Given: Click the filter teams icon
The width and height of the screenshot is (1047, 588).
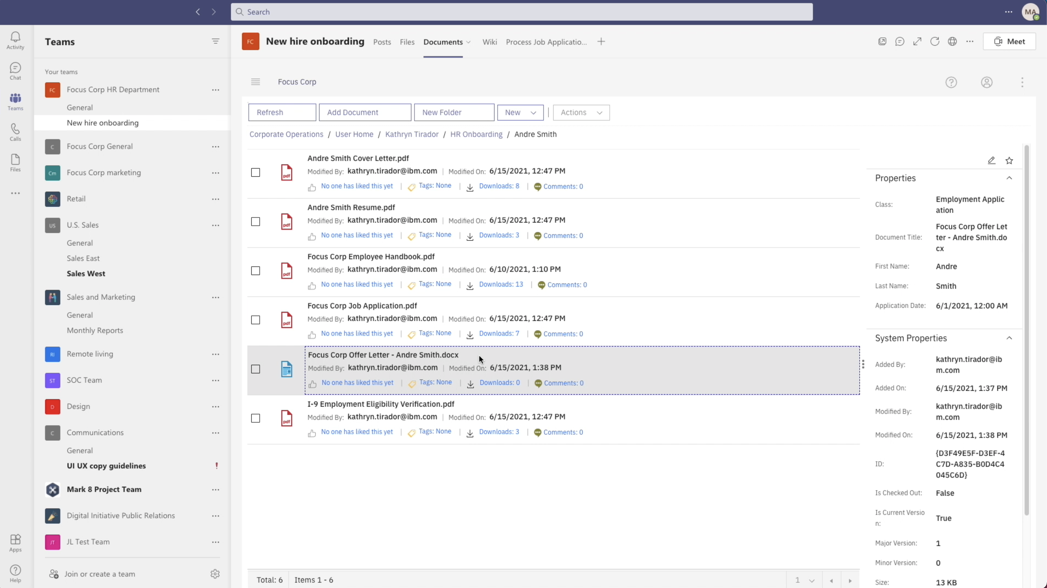Looking at the screenshot, I should 215,42.
